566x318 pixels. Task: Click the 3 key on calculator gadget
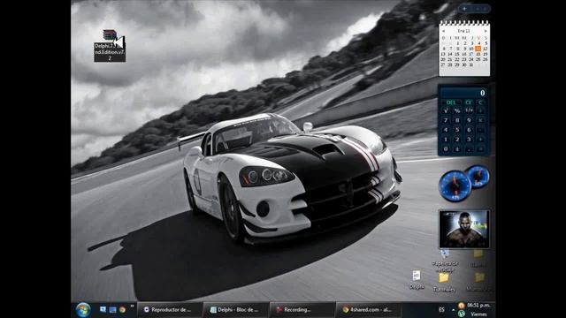click(469, 140)
